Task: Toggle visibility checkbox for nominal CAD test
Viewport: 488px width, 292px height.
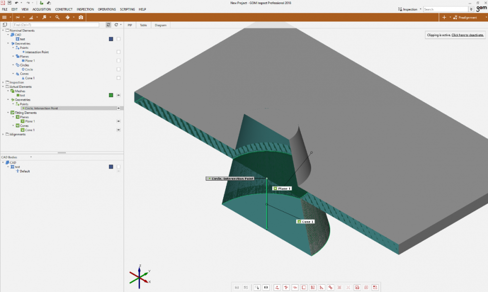Action: [119, 39]
